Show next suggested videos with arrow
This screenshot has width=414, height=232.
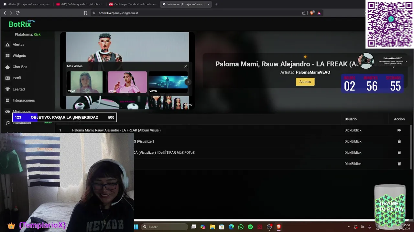[x=188, y=82]
